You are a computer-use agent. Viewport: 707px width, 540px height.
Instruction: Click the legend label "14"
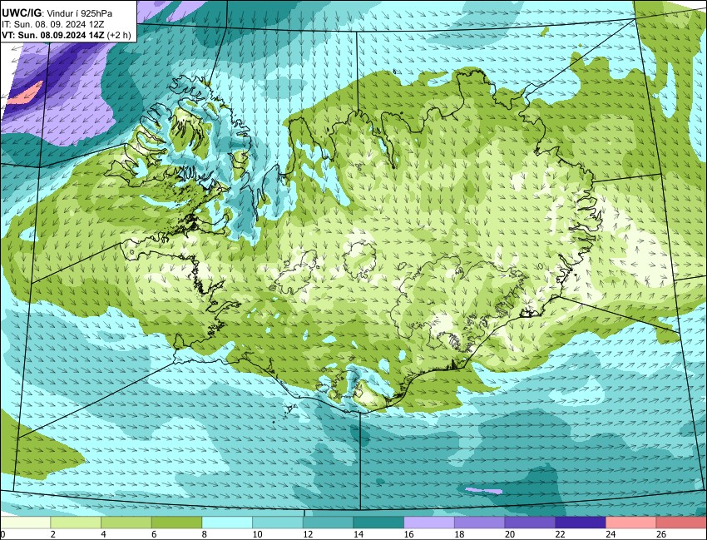coord(358,534)
